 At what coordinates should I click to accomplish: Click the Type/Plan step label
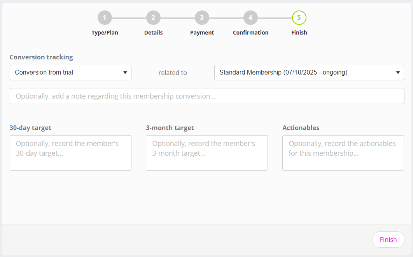(105, 33)
